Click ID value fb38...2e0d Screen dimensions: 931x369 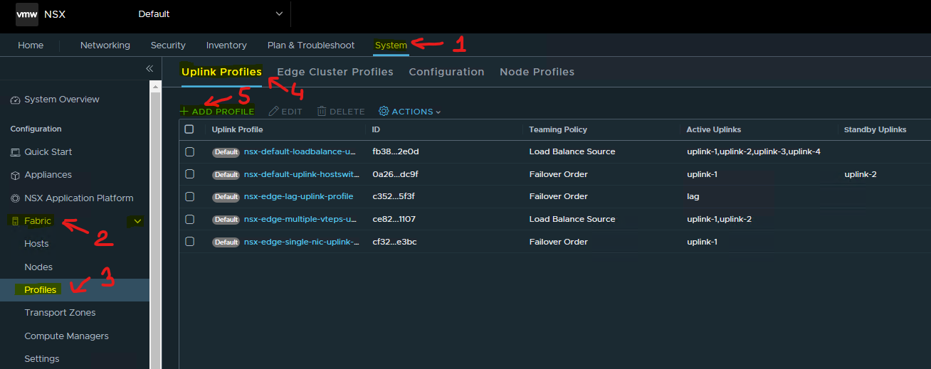[395, 151]
